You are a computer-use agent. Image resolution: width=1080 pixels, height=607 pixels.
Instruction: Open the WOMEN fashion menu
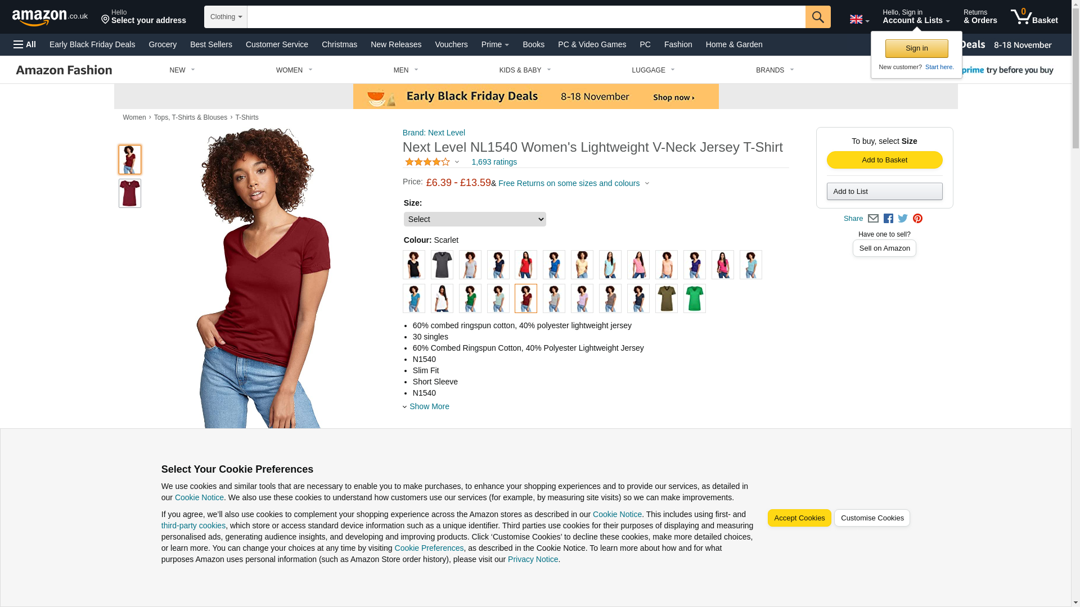click(x=294, y=70)
